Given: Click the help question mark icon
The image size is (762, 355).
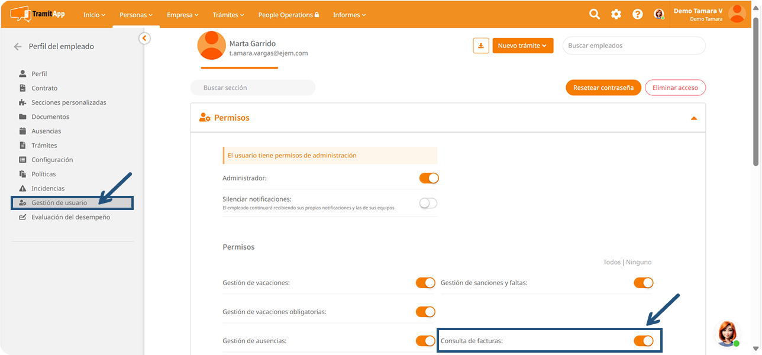Looking at the screenshot, I should coord(637,14).
